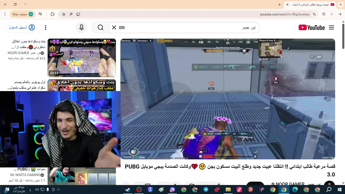
Task: Open the browser extensions puzzle menu
Action: click(x=53, y=14)
